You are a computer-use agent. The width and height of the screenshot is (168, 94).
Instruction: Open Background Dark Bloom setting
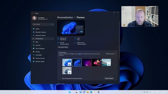[62, 39]
